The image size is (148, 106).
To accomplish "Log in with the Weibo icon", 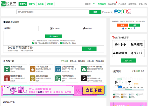I will click(x=126, y=29).
